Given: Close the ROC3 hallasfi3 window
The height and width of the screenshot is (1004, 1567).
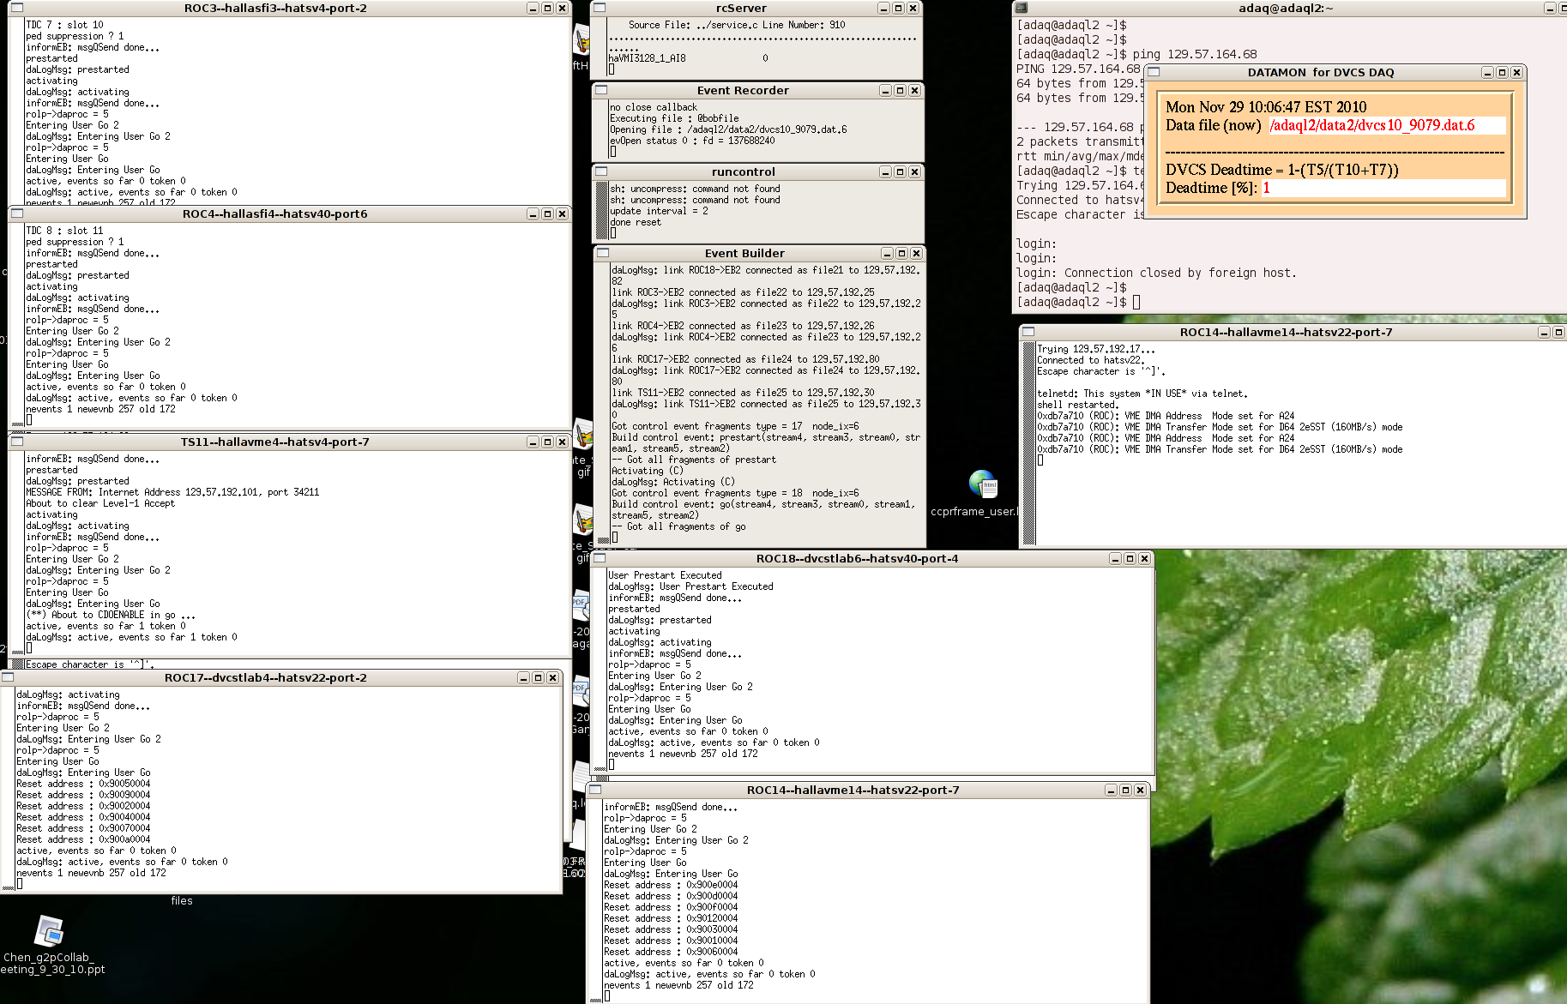Looking at the screenshot, I should pyautogui.click(x=562, y=8).
